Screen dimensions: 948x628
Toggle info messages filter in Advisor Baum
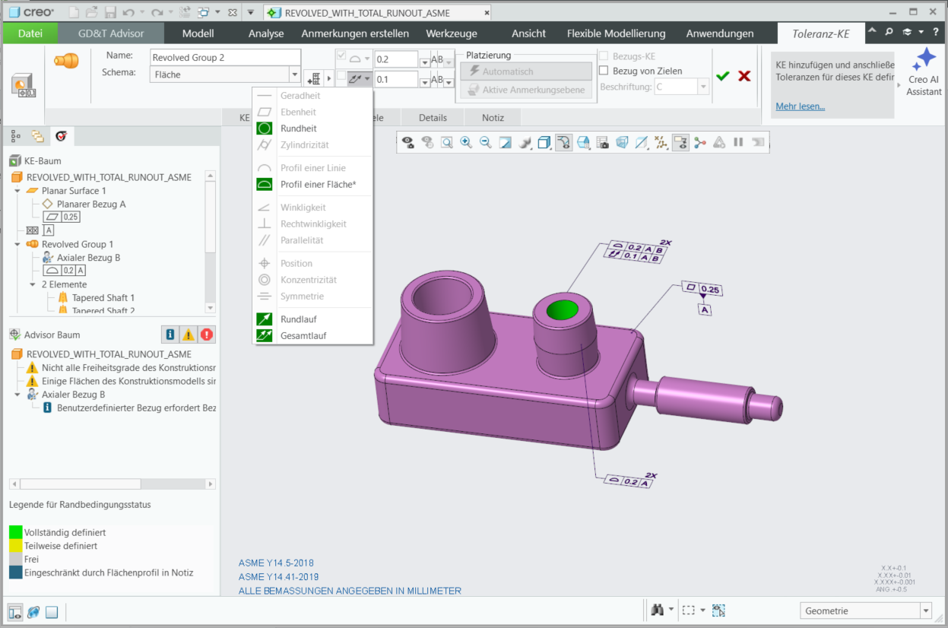170,335
